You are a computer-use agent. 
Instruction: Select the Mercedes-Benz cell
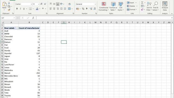pyautogui.click(x=11, y=76)
